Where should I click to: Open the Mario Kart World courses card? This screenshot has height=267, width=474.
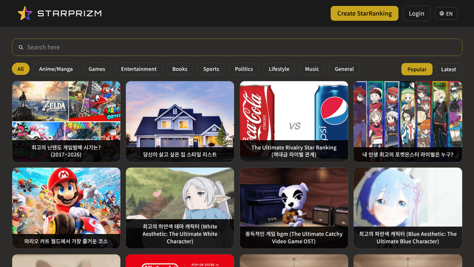[66, 208]
